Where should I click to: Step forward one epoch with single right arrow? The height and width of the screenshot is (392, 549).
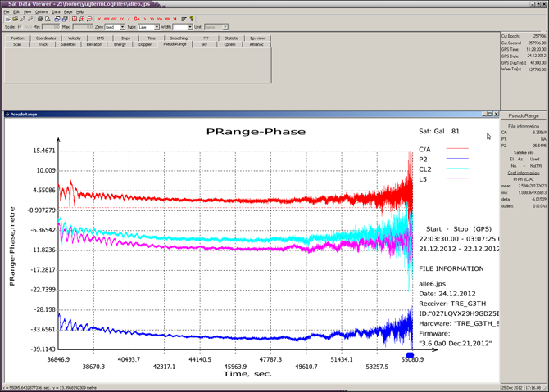point(144,19)
